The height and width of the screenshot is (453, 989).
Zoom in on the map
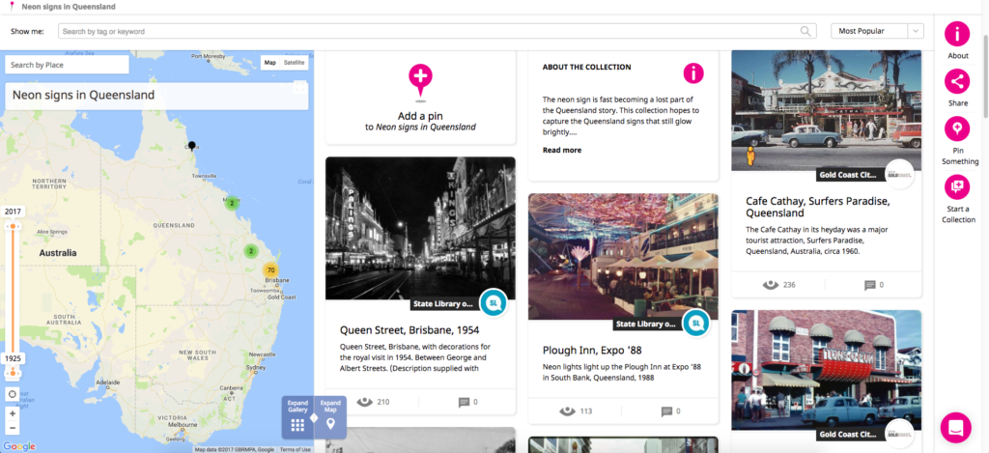pyautogui.click(x=13, y=414)
